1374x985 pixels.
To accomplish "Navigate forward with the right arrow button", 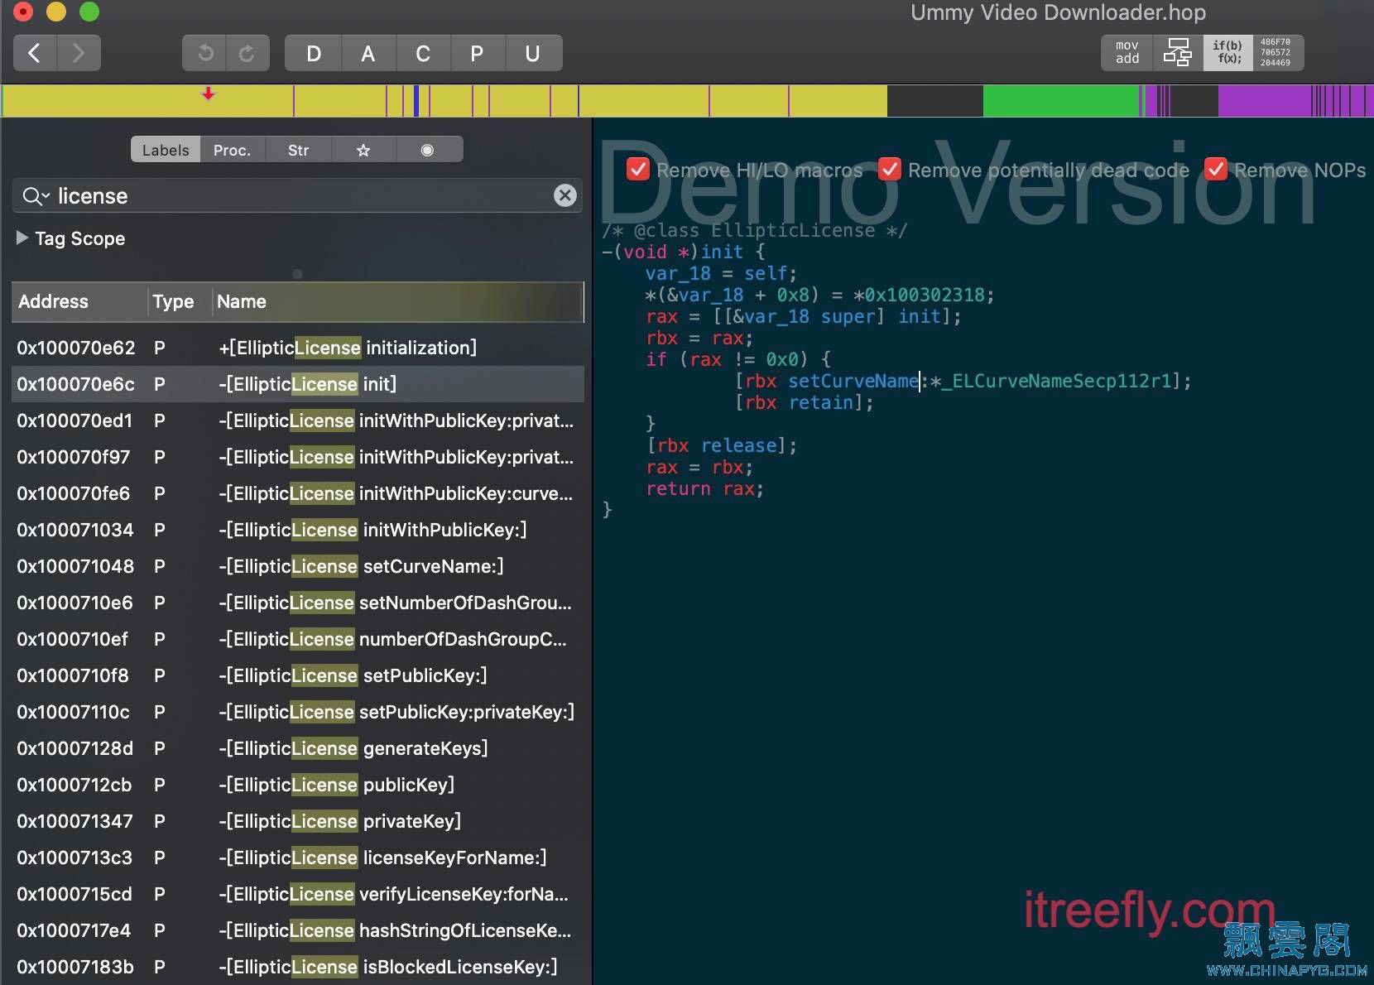I will pyautogui.click(x=79, y=53).
